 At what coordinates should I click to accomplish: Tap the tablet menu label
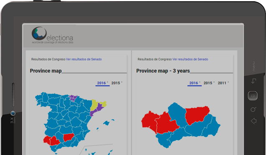[x=253, y=66]
